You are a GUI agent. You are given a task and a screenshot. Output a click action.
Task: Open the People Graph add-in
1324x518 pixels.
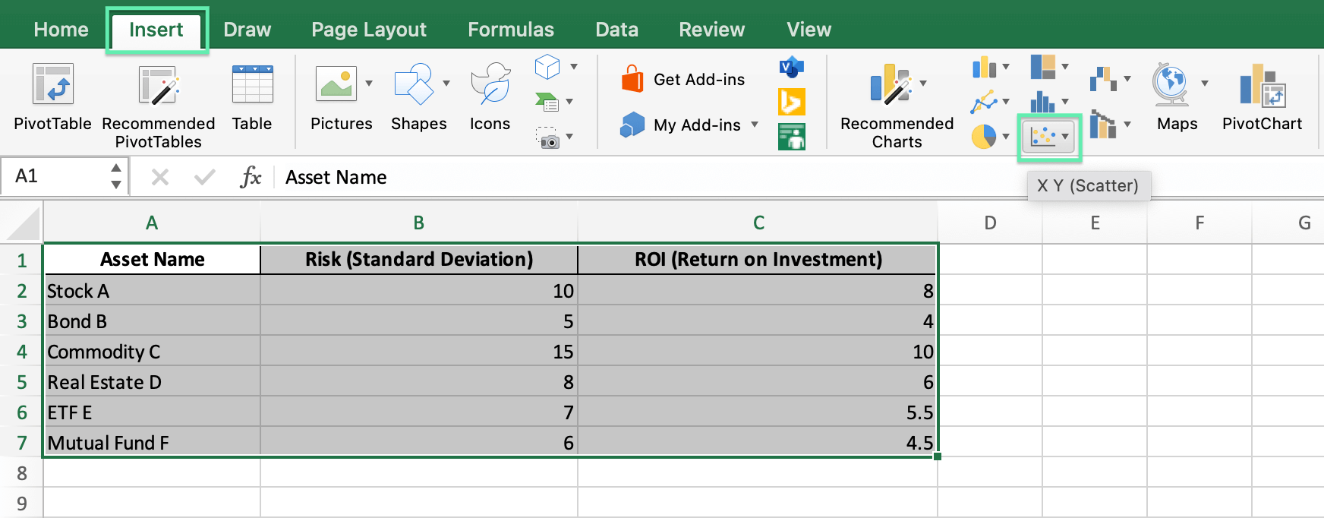click(x=791, y=137)
